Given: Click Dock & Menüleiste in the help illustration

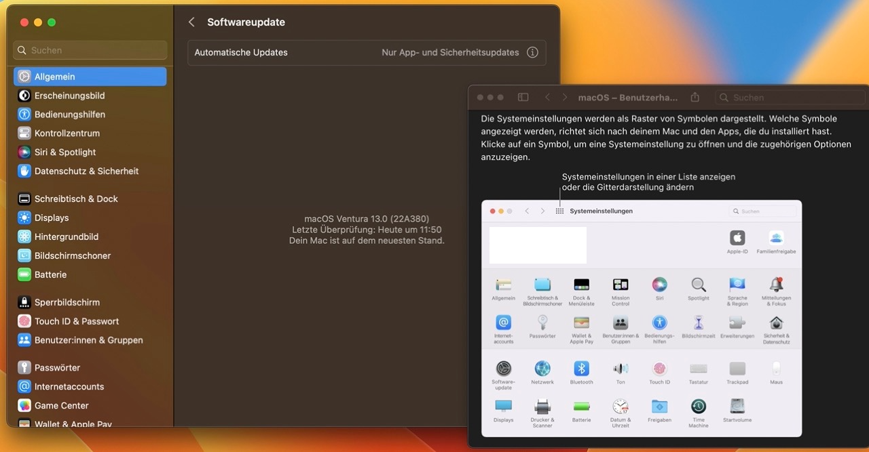Looking at the screenshot, I should click(582, 285).
